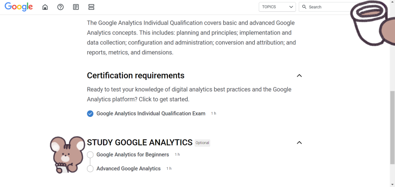The height and width of the screenshot is (187, 395).
Task: Select the Google Analytics for Beginners circle
Action: click(x=90, y=155)
